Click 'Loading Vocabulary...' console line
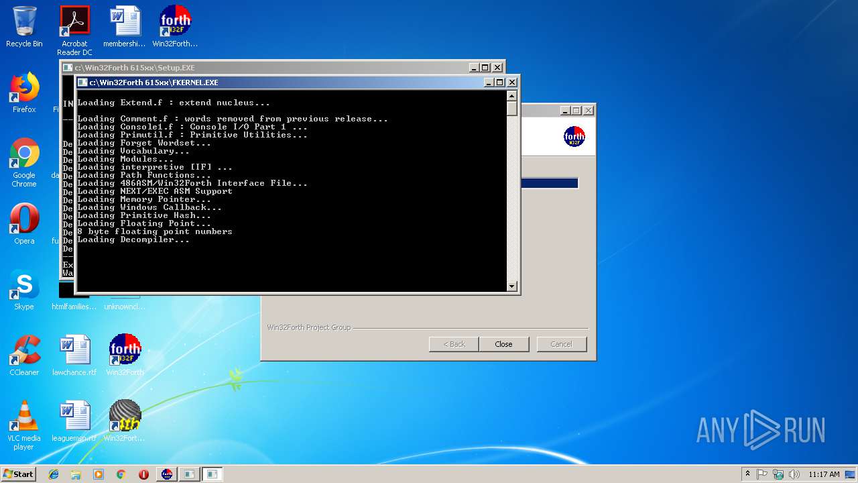858x483 pixels. coord(133,151)
